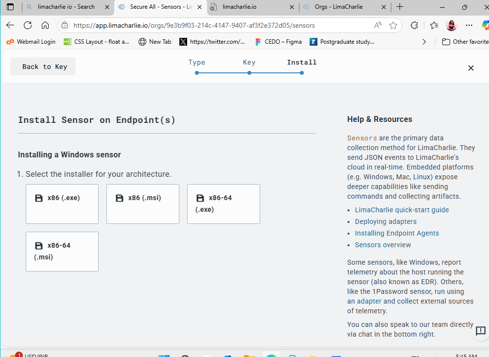Open the orange Sensors link in Help
The height and width of the screenshot is (357, 489).
point(362,138)
